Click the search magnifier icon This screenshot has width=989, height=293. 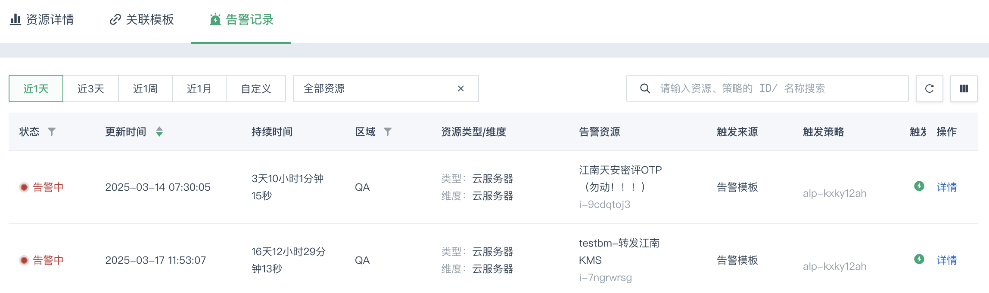click(x=645, y=89)
